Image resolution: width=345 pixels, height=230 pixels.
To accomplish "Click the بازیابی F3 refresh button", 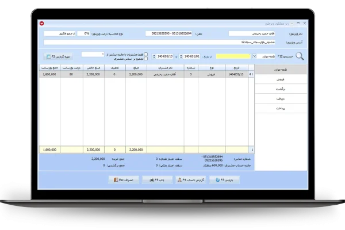I will [x=224, y=180].
